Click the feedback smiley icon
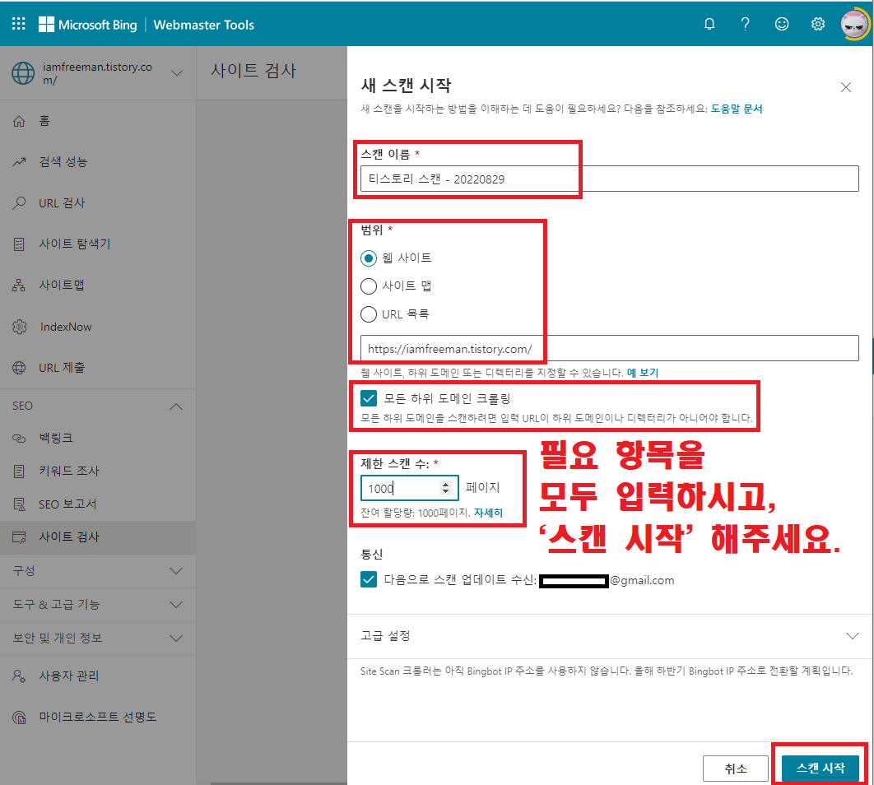 click(x=782, y=24)
